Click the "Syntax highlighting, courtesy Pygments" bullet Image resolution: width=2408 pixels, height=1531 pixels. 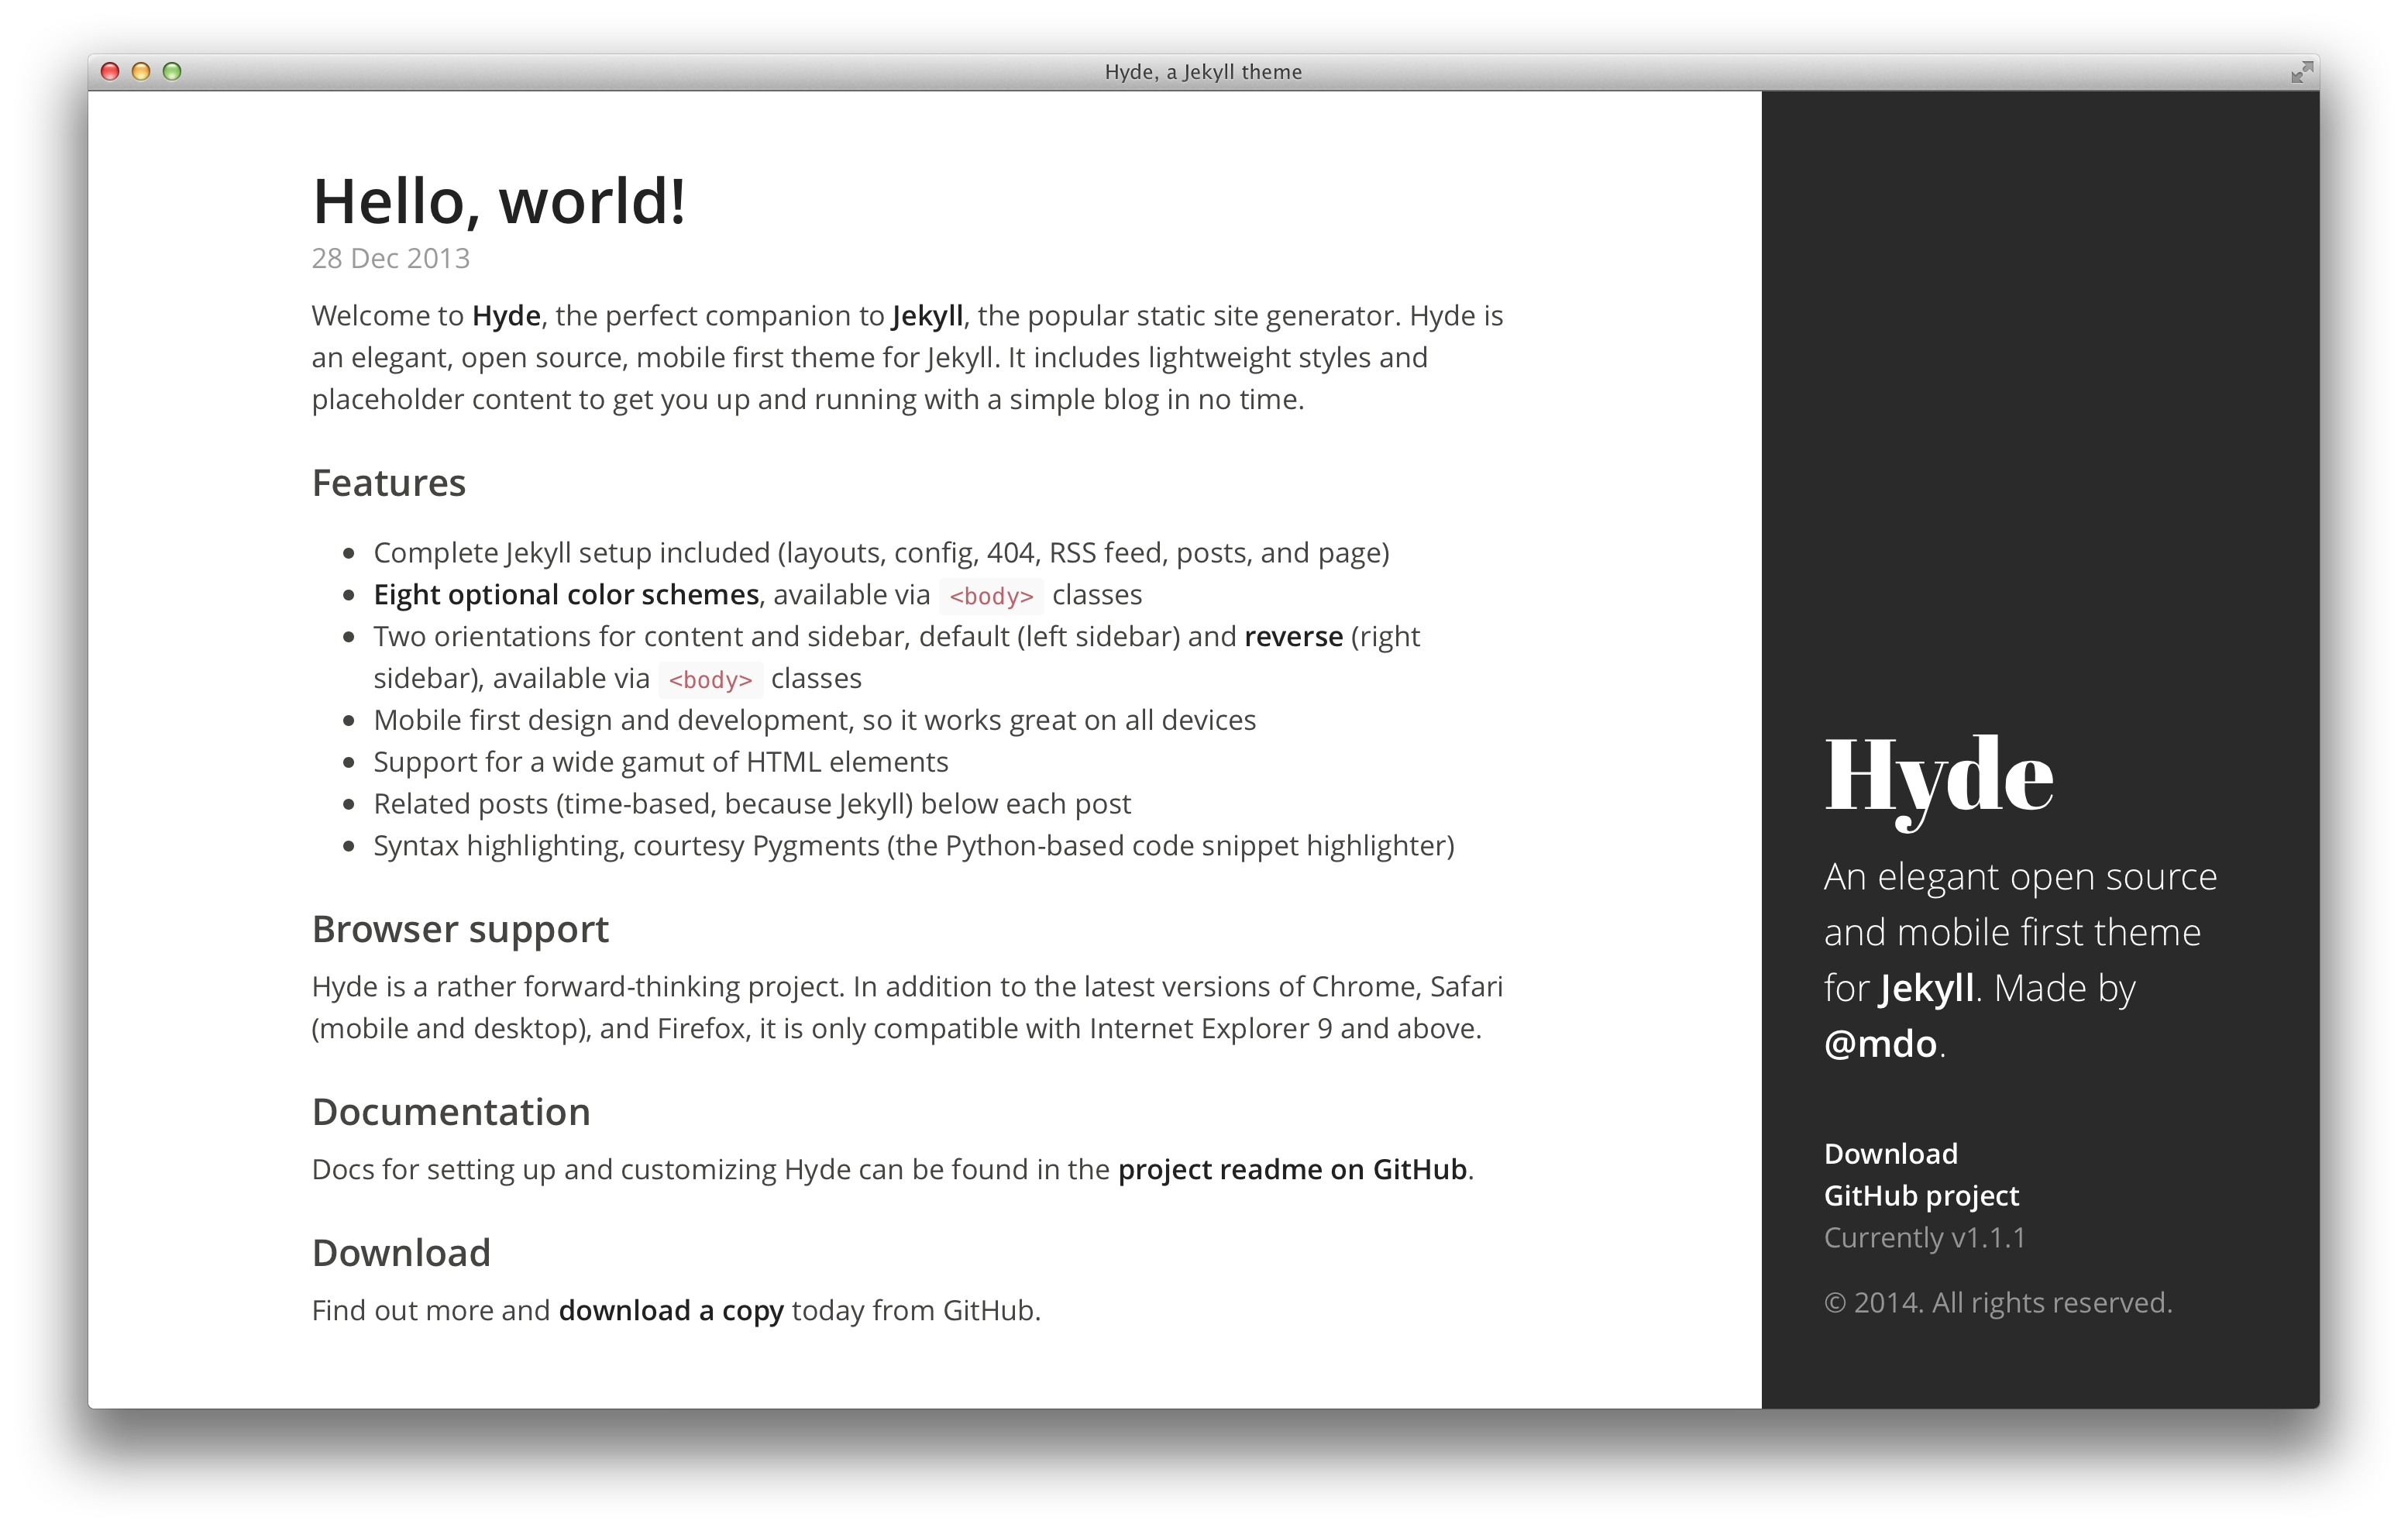pyautogui.click(x=913, y=846)
